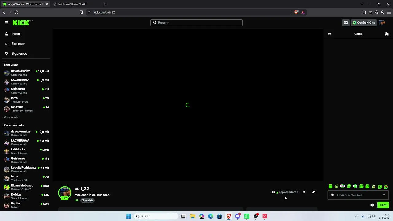Toggle the browser sidebar panel
The height and width of the screenshot is (221, 393).
(x=364, y=12)
